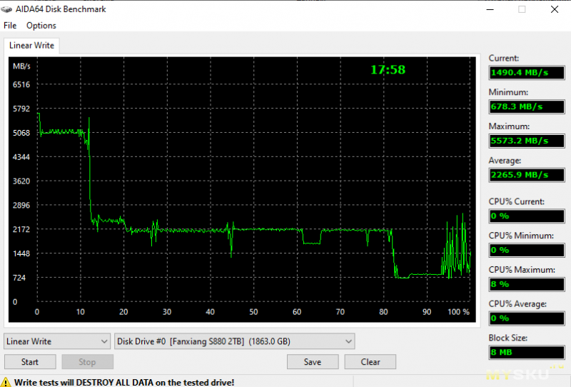Click the CPU% Current value field
The height and width of the screenshot is (387, 571).
click(527, 216)
